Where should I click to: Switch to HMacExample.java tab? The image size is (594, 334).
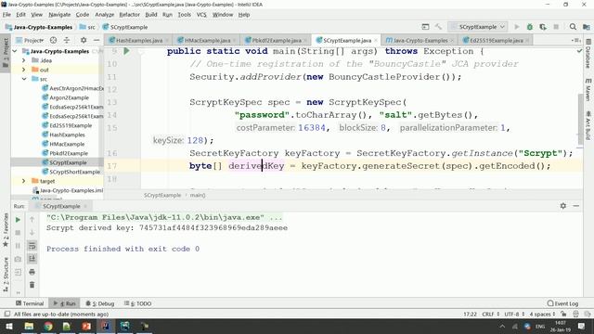click(x=206, y=40)
